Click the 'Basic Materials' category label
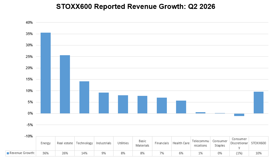This screenshot has height=157, width=270. click(x=142, y=143)
